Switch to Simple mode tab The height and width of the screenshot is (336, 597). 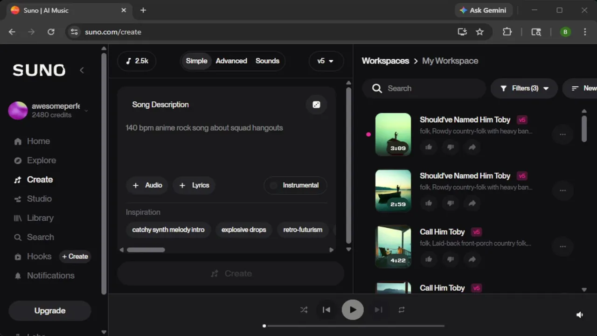196,61
